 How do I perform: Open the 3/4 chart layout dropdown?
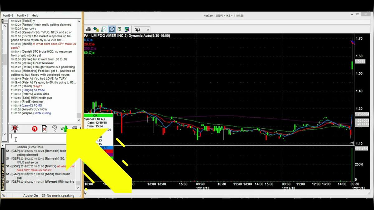coord(142,30)
